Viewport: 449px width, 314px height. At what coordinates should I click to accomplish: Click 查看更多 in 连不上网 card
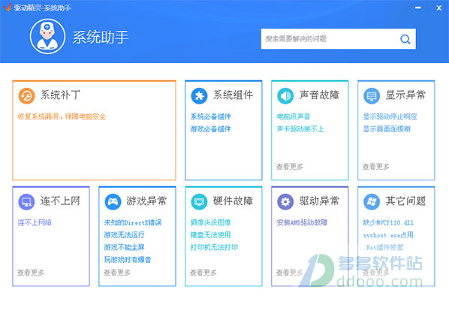31,273
